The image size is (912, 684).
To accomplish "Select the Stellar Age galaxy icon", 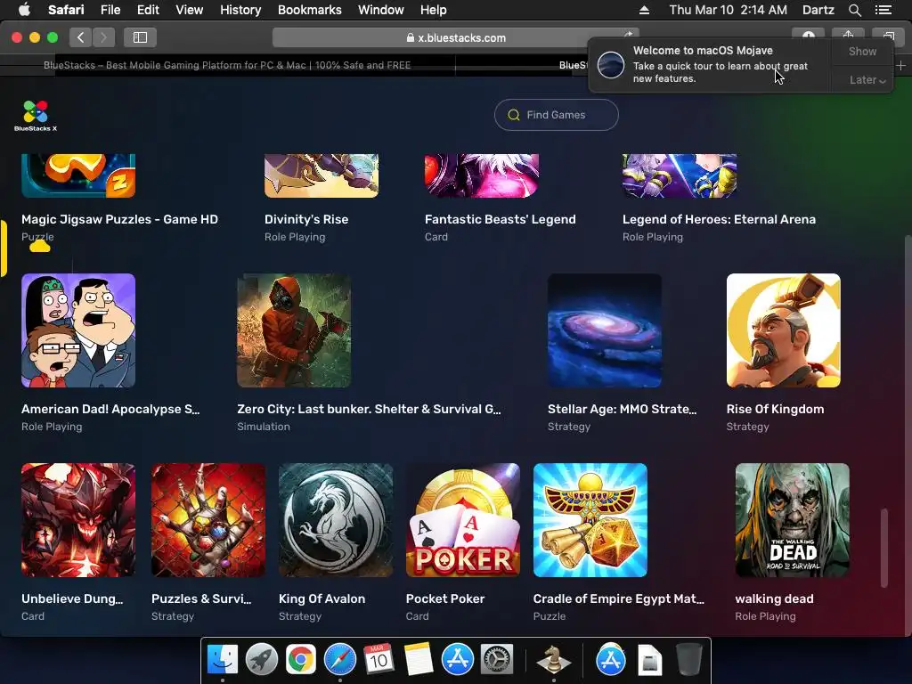I will coord(605,330).
